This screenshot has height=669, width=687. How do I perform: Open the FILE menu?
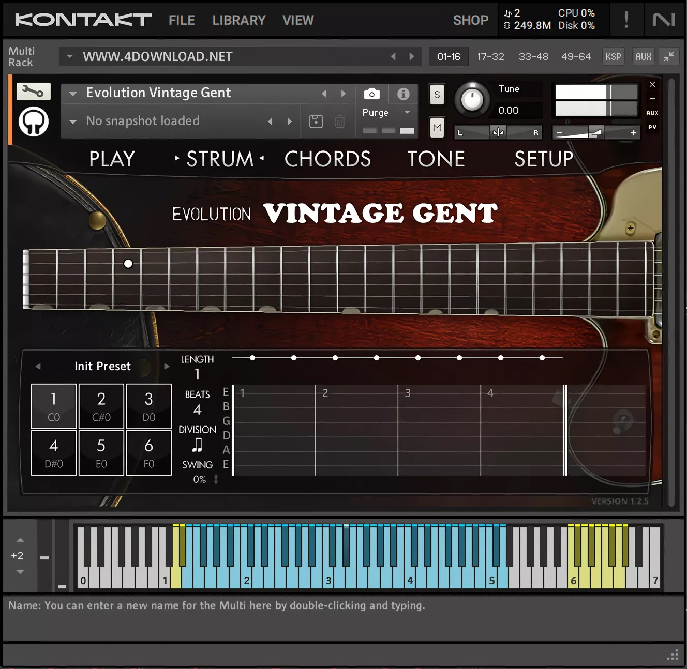[182, 20]
